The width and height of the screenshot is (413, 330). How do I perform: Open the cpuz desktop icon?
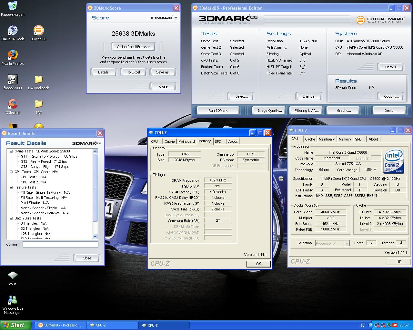pyautogui.click(x=13, y=278)
